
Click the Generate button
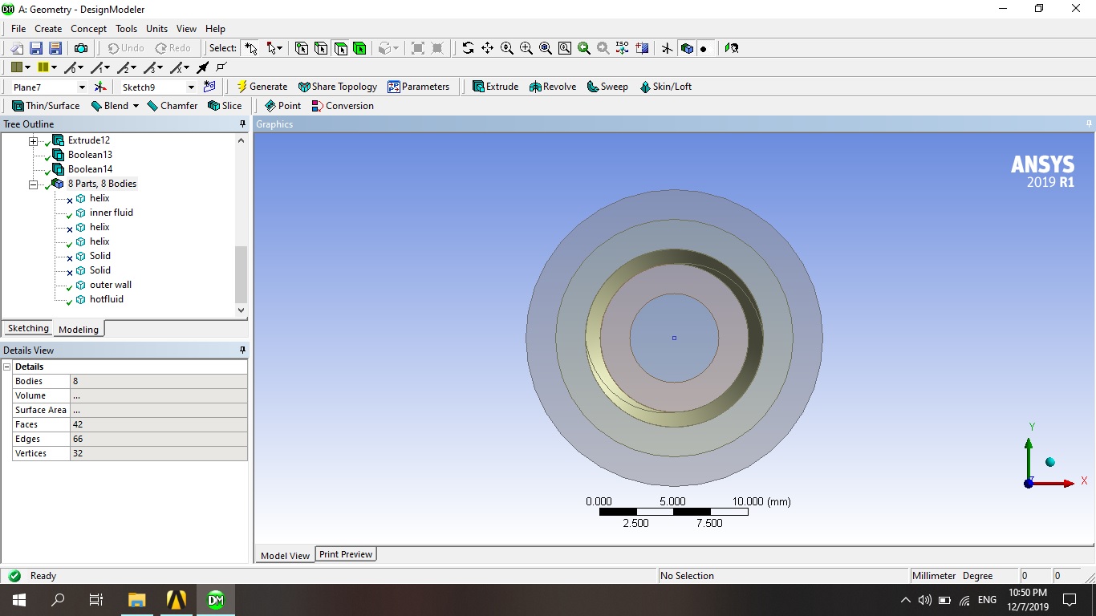pos(262,87)
